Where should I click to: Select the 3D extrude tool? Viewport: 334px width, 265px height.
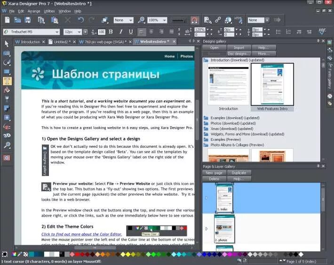[x=7, y=136]
